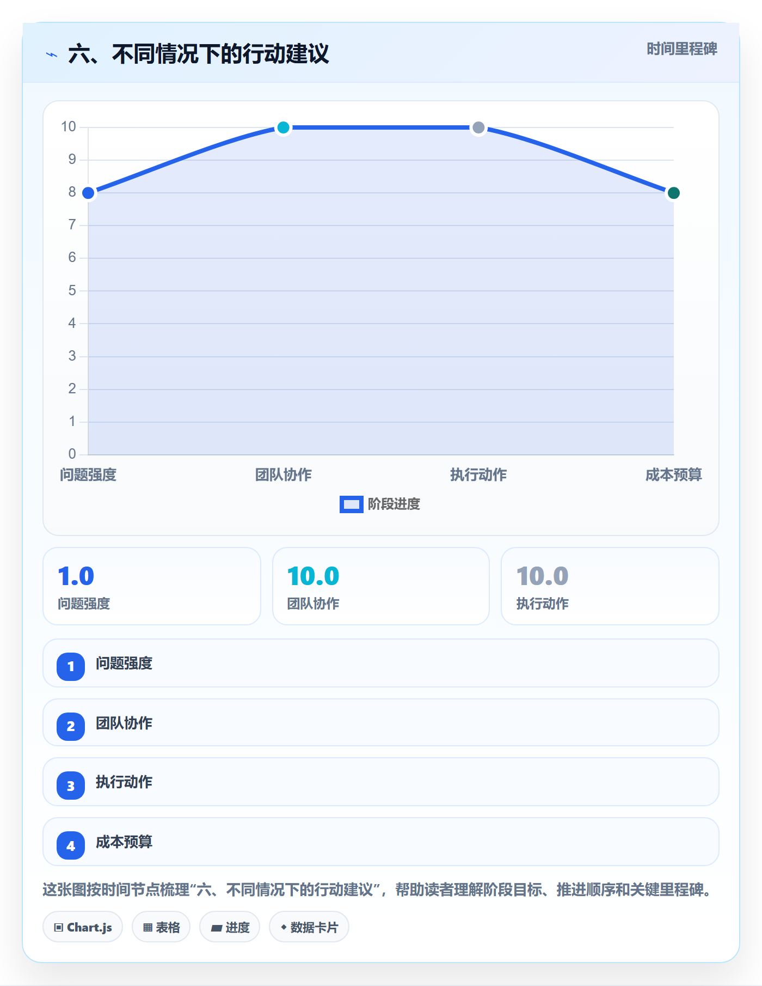Click the number 4 step badge
Screen dimensions: 762x986
click(71, 846)
